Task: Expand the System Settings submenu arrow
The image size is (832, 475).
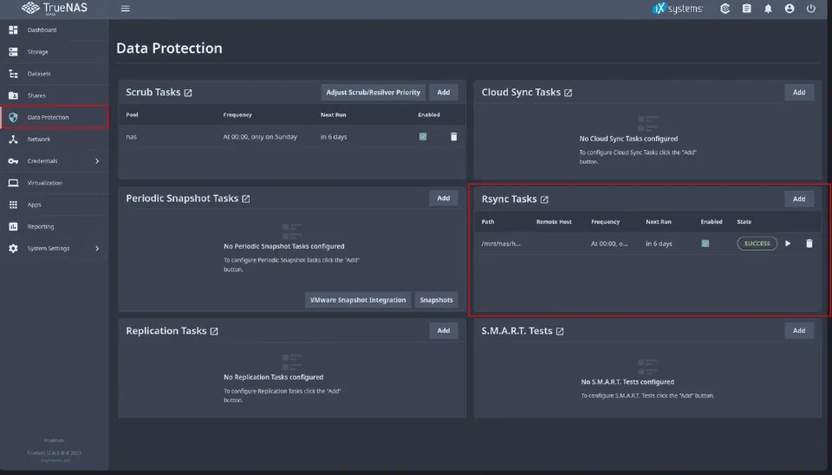Action: click(97, 249)
